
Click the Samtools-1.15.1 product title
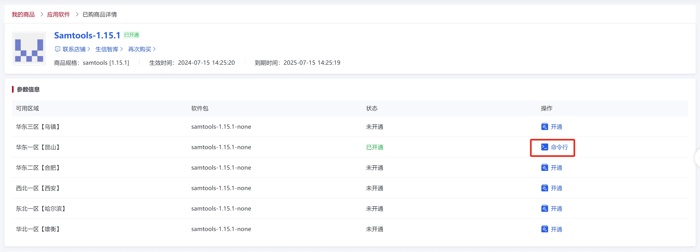(x=87, y=35)
